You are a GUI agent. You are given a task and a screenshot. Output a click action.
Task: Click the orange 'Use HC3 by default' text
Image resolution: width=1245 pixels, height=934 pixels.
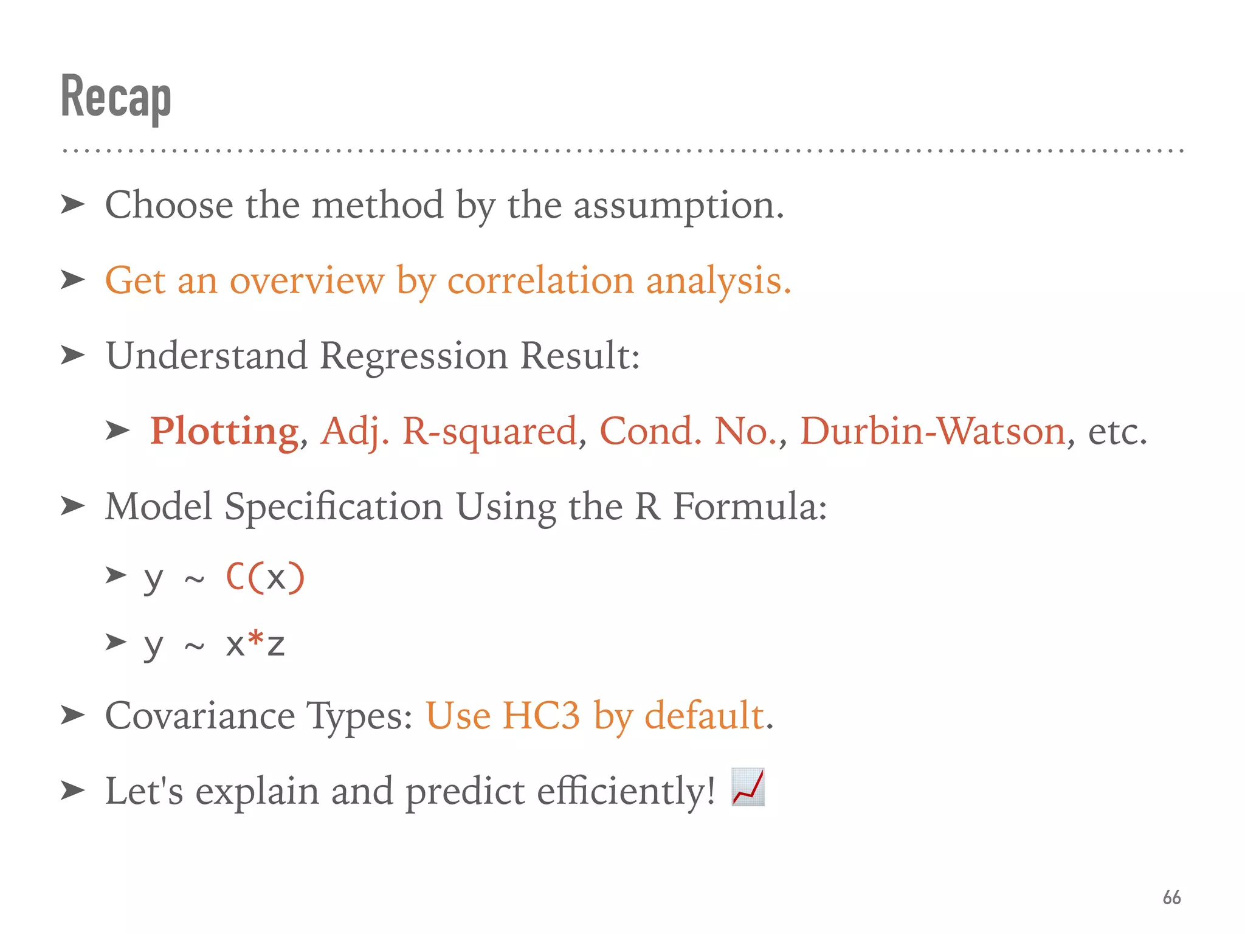pos(595,716)
